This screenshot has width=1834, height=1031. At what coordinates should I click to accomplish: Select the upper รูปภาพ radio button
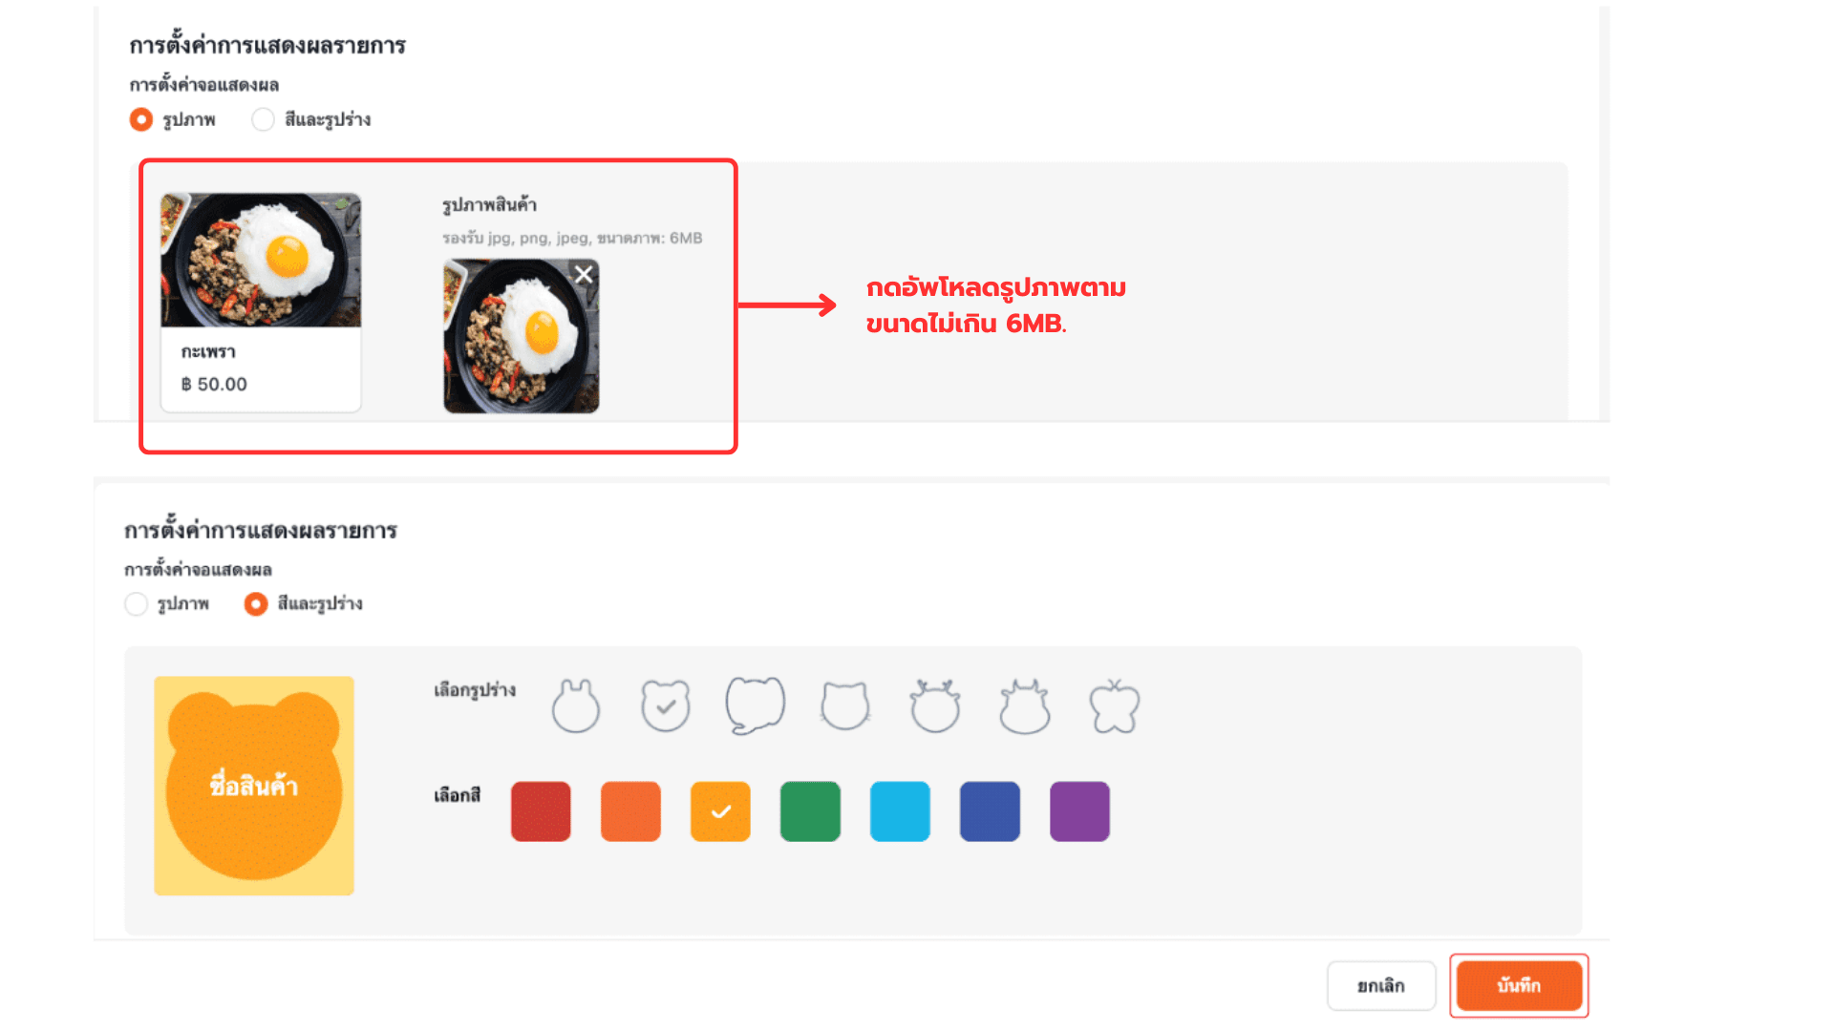(141, 119)
